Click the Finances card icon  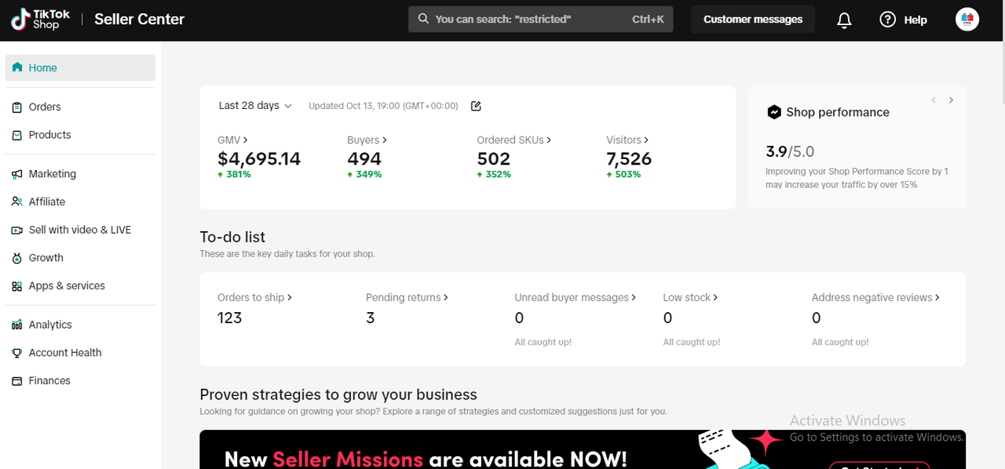pos(16,381)
